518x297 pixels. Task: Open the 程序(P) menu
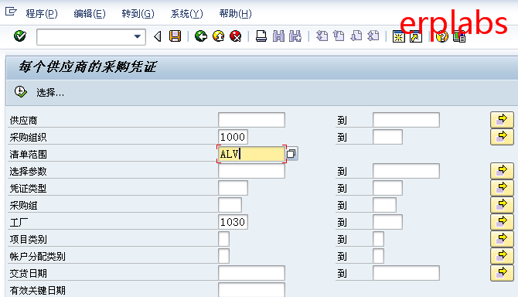42,14
